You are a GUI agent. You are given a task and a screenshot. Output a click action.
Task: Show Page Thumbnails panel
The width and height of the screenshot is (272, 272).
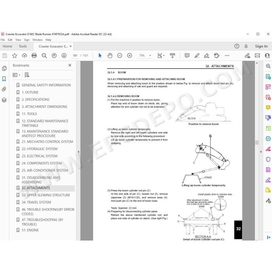coord(4,68)
